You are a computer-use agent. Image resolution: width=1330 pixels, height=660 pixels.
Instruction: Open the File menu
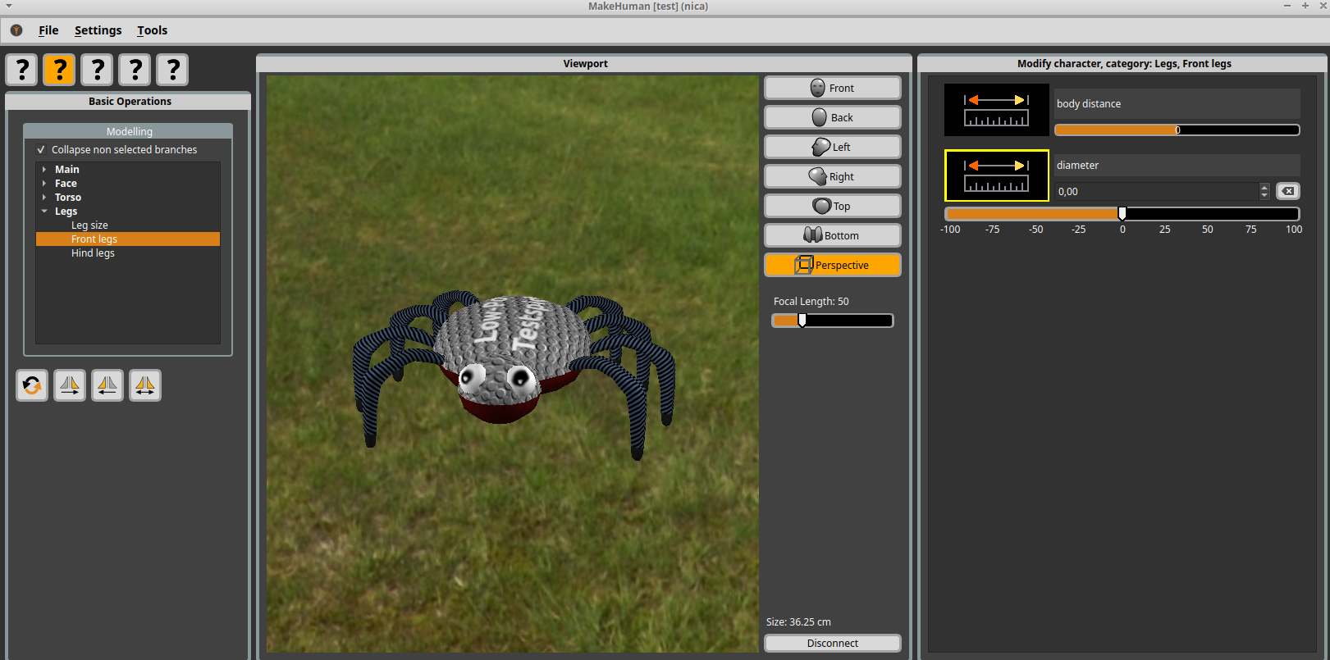[48, 30]
